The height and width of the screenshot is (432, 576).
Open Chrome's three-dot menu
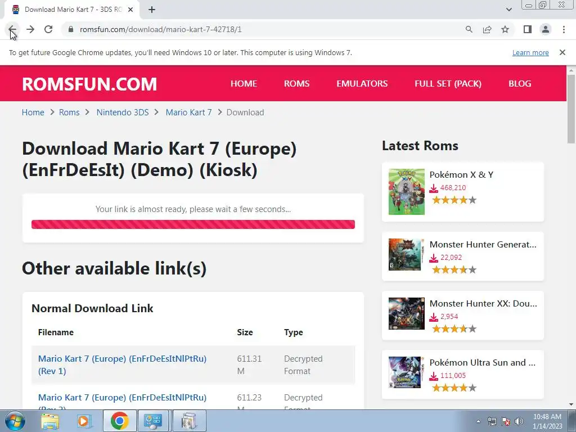pyautogui.click(x=564, y=29)
